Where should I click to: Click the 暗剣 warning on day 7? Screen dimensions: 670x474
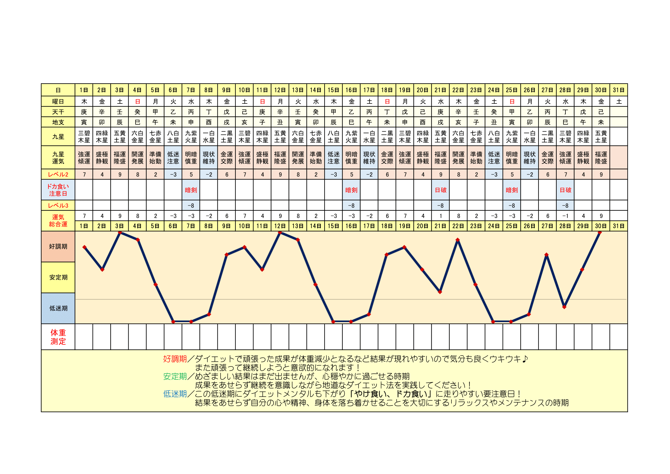191,190
